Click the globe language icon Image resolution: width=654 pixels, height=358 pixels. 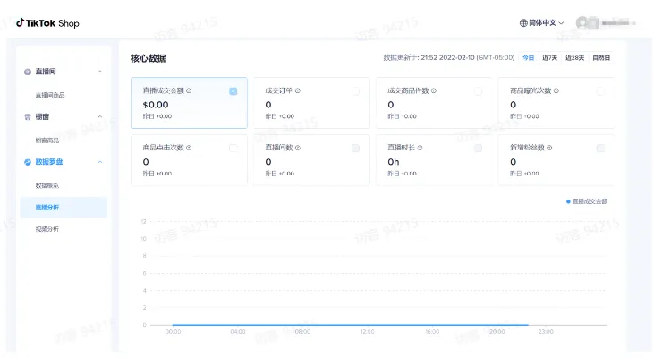523,23
